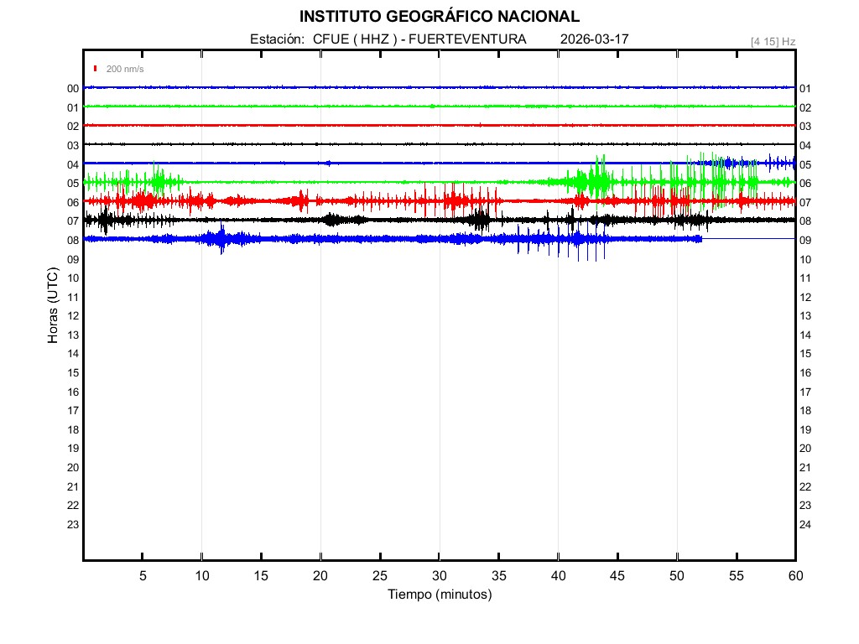This screenshot has height=644, width=859.
Task: Click the 5-minute tick on the time axis
Action: coord(143,575)
